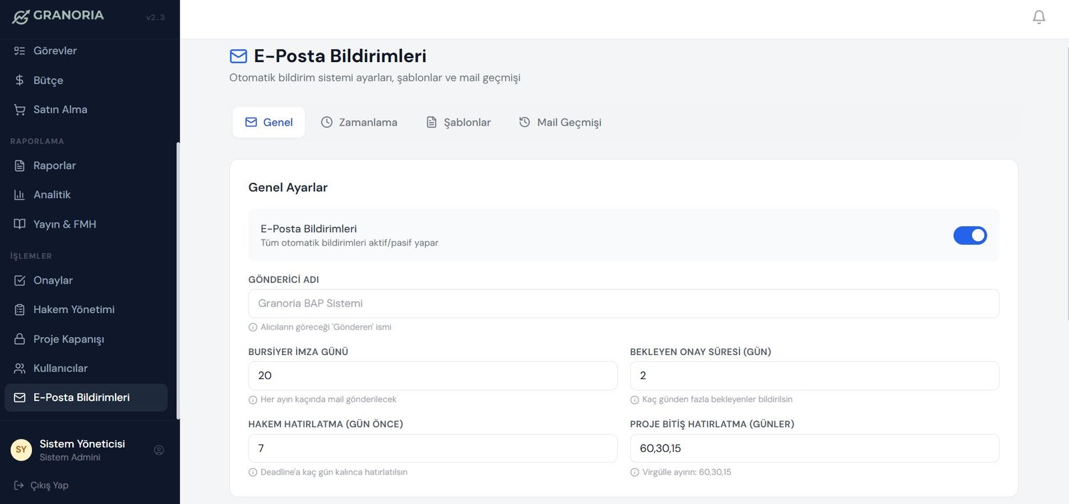This screenshot has width=1069, height=504.
Task: Go to Kullanıcılar page
Action: [x=60, y=368]
